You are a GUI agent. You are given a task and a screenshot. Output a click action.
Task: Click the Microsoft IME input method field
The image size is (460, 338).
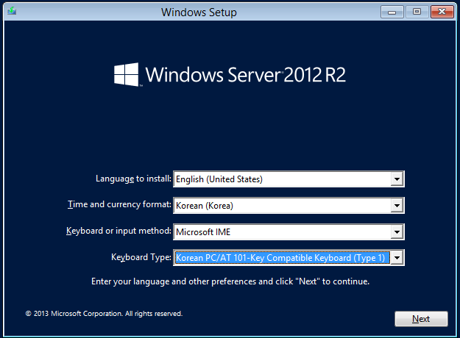(x=289, y=232)
